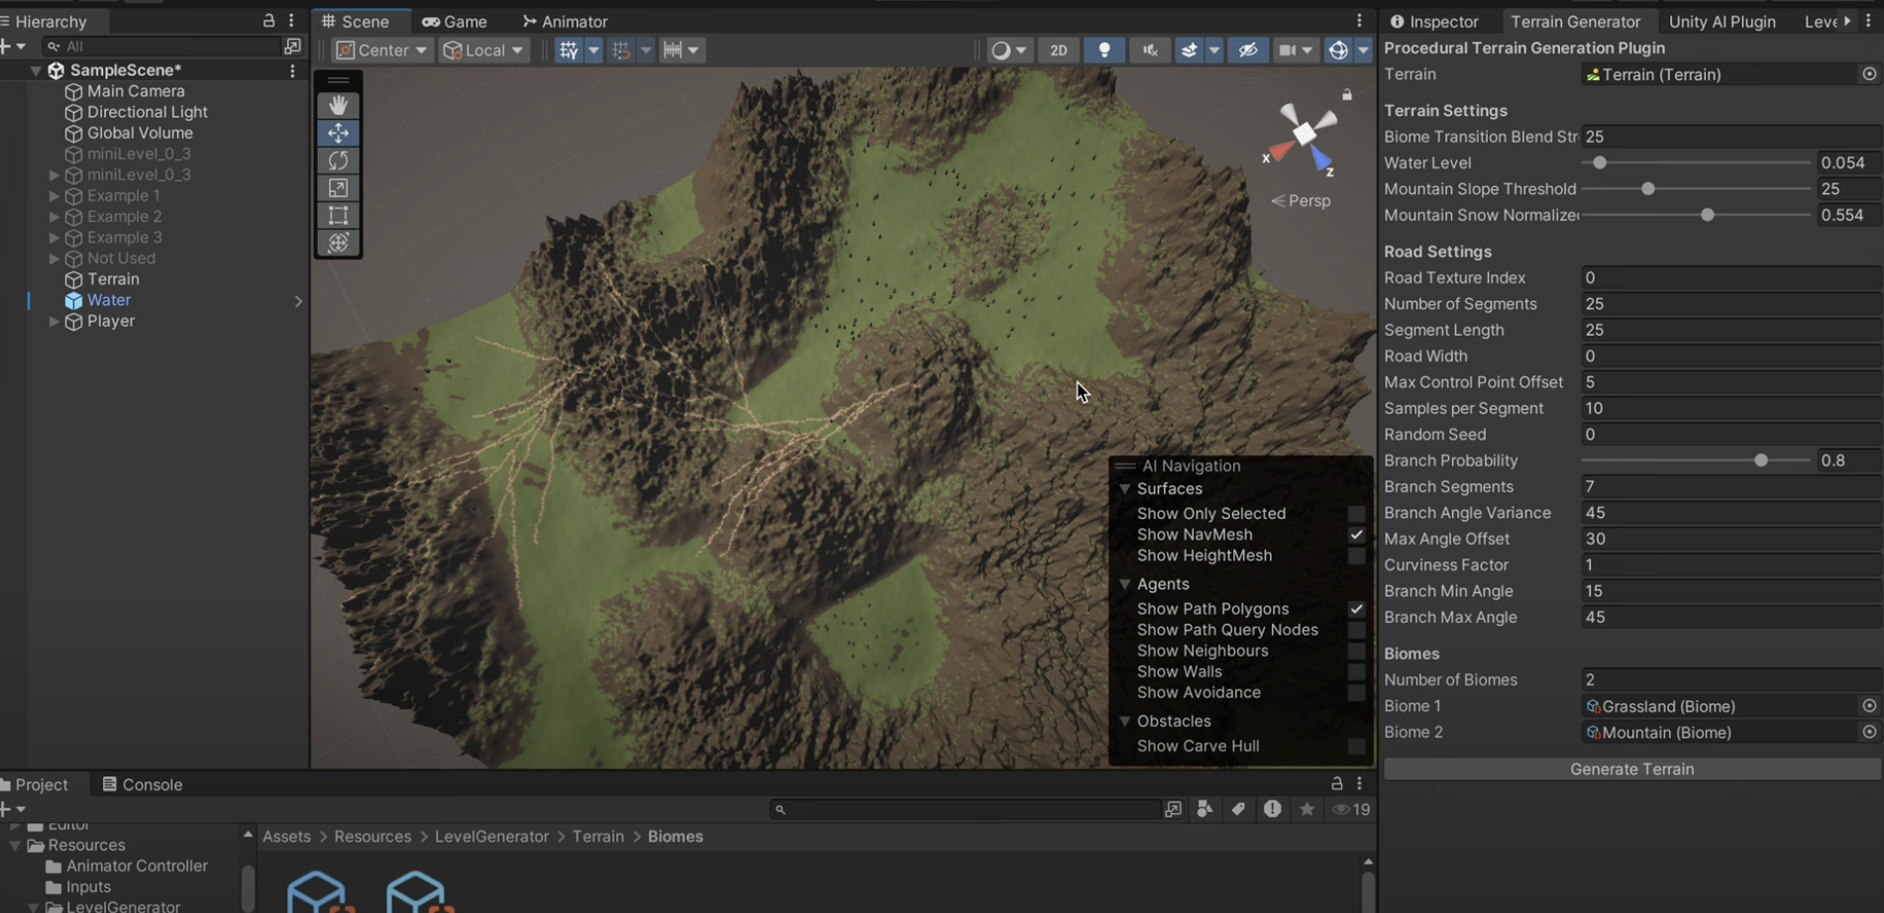This screenshot has height=913, width=1884.
Task: Open scene effects dropdown arrow
Action: [x=1213, y=51]
